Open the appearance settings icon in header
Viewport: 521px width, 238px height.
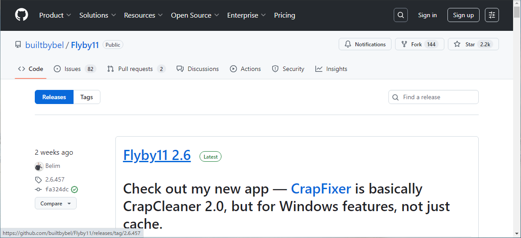coord(492,15)
